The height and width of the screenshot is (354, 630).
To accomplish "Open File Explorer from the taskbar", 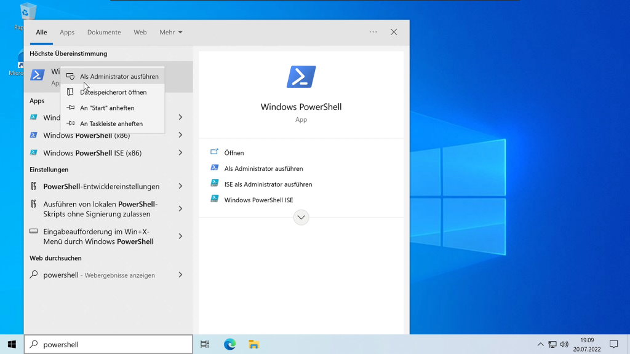I will [253, 344].
